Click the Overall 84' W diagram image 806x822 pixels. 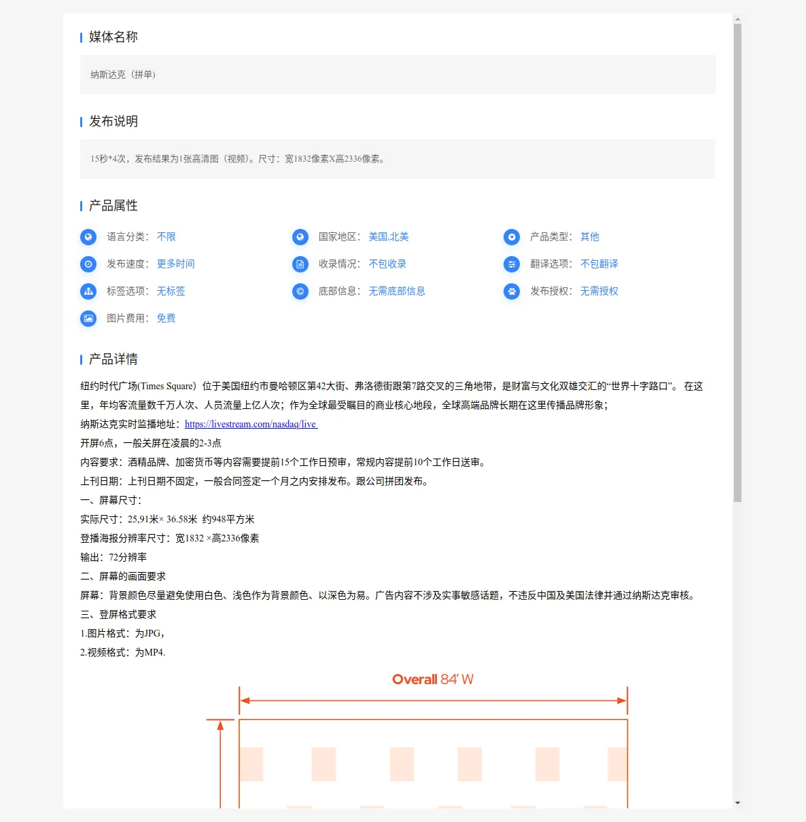[417, 739]
